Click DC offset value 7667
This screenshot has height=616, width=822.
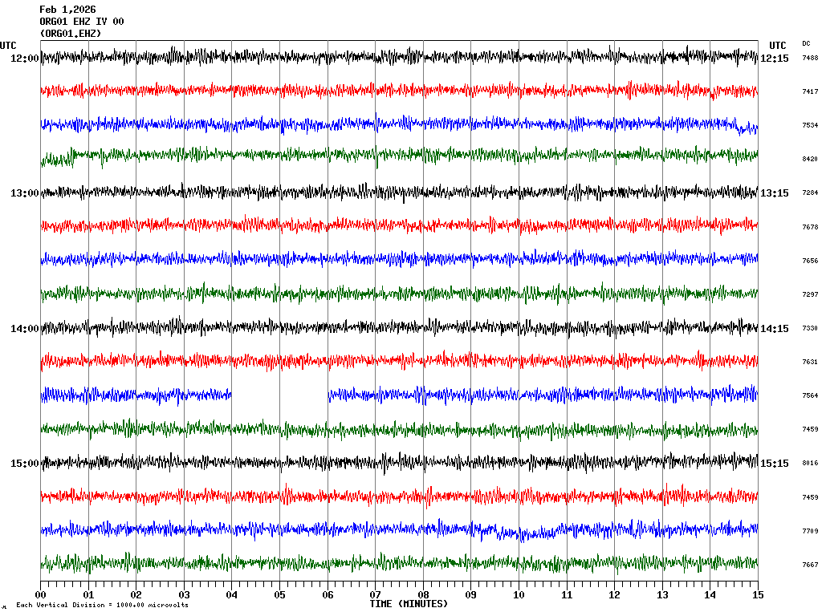coord(810,565)
